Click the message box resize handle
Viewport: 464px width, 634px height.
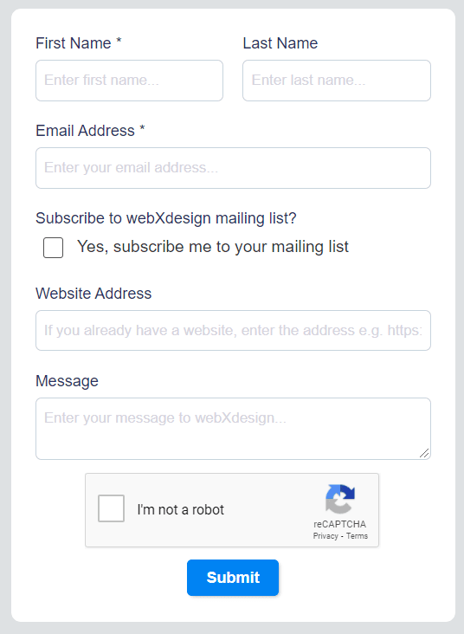[x=424, y=453]
